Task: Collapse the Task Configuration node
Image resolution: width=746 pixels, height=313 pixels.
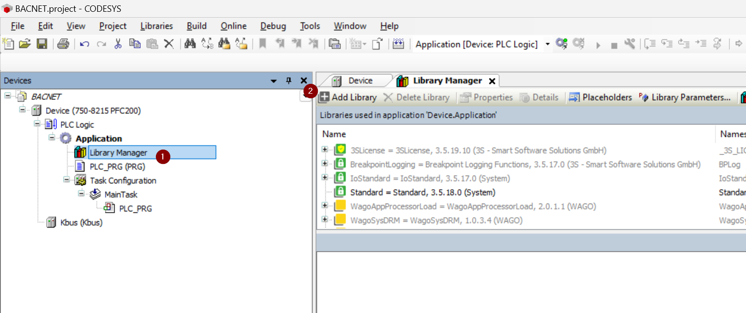Action: [x=67, y=179]
